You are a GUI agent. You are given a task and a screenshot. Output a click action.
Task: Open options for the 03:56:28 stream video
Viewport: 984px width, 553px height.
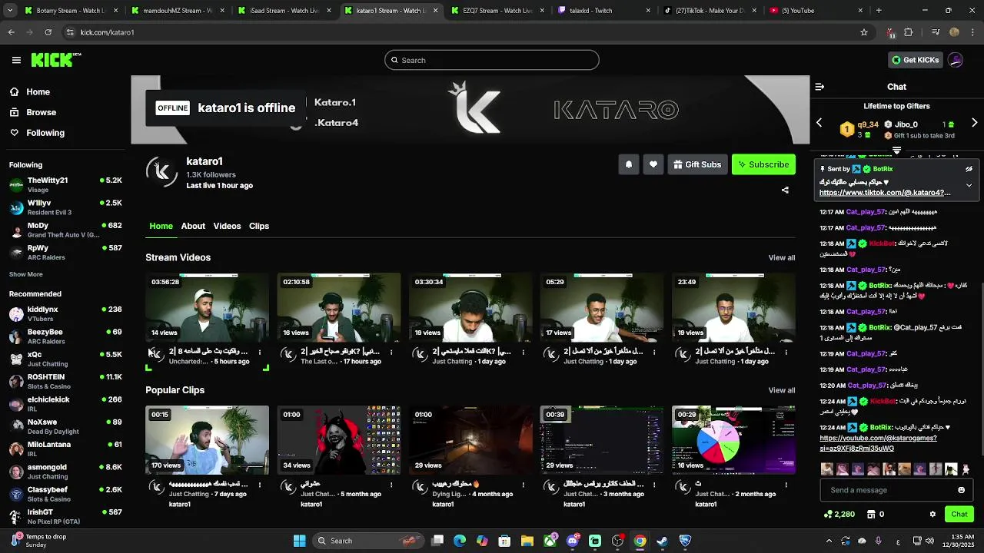260,353
